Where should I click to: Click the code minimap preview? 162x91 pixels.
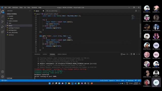(x=133, y=17)
